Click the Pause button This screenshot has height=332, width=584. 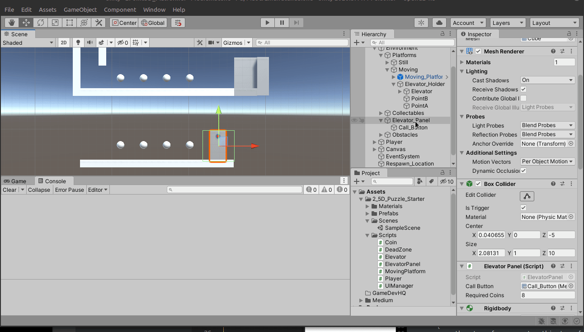tap(282, 23)
